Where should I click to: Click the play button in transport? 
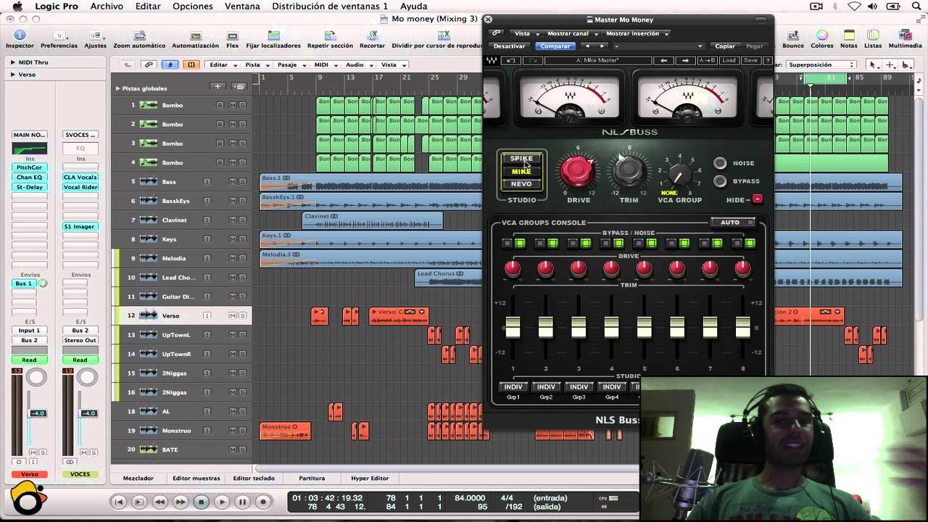[222, 502]
